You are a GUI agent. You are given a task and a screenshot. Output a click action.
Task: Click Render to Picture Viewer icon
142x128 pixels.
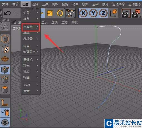click(x=136, y=13)
